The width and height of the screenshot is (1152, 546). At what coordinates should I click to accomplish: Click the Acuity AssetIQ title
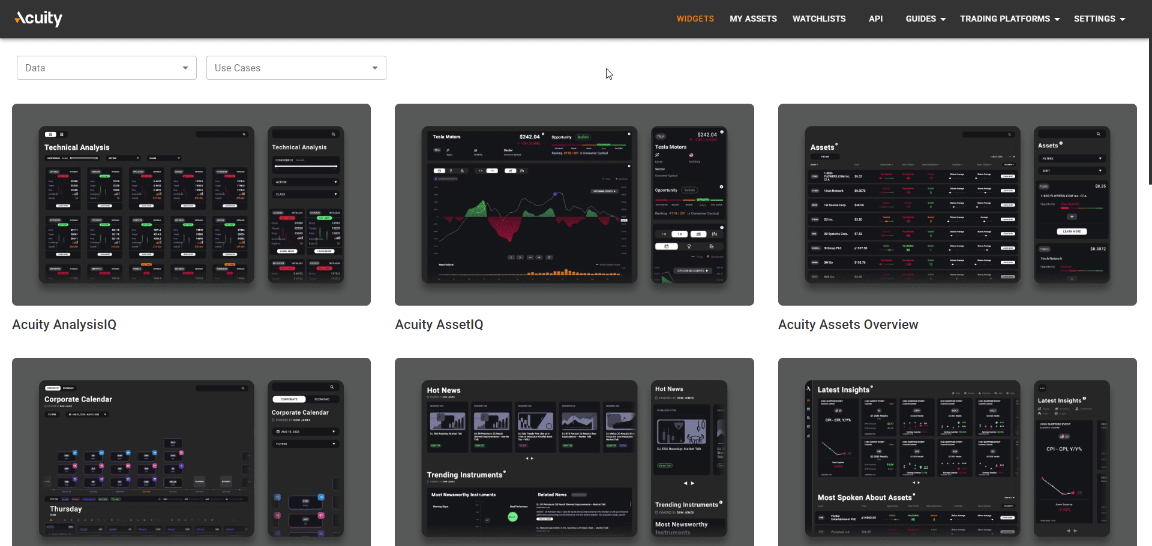point(439,324)
